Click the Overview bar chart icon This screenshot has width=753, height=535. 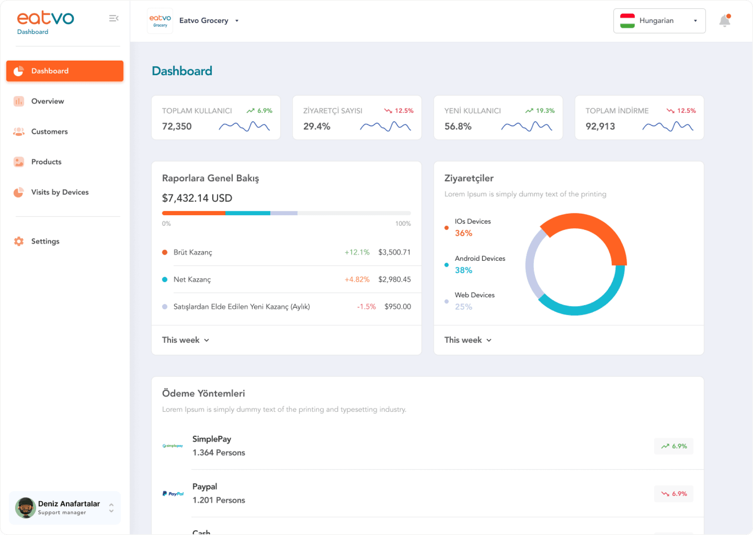[18, 101]
